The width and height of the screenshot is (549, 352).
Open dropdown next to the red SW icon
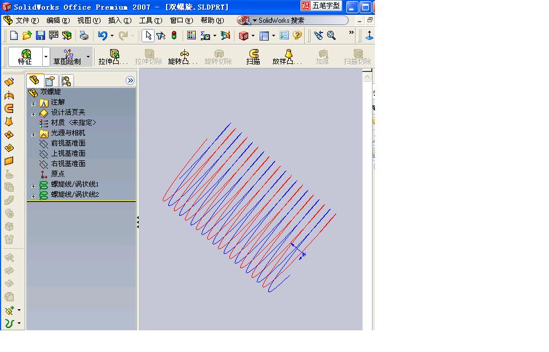point(253,36)
